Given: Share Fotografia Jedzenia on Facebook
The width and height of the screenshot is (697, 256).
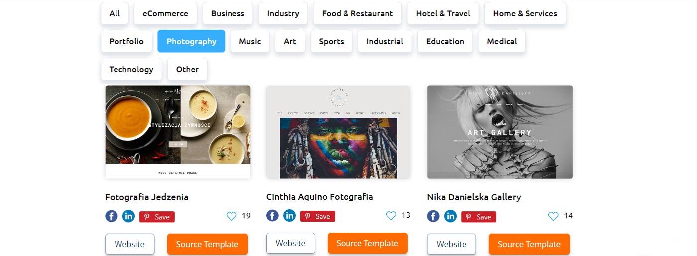Looking at the screenshot, I should coord(112,216).
